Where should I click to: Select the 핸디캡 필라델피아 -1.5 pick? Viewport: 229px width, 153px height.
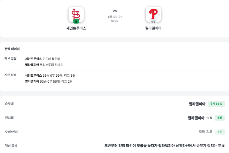pyautogui.click(x=200, y=118)
